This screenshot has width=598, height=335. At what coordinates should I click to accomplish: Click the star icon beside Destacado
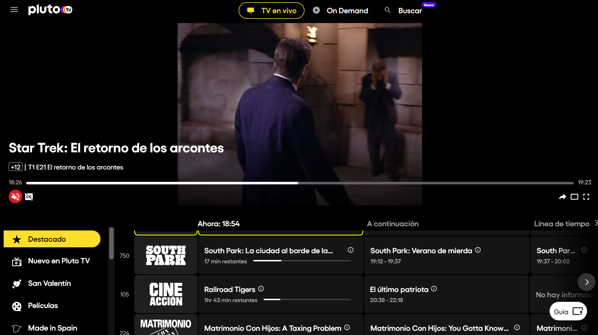click(17, 239)
